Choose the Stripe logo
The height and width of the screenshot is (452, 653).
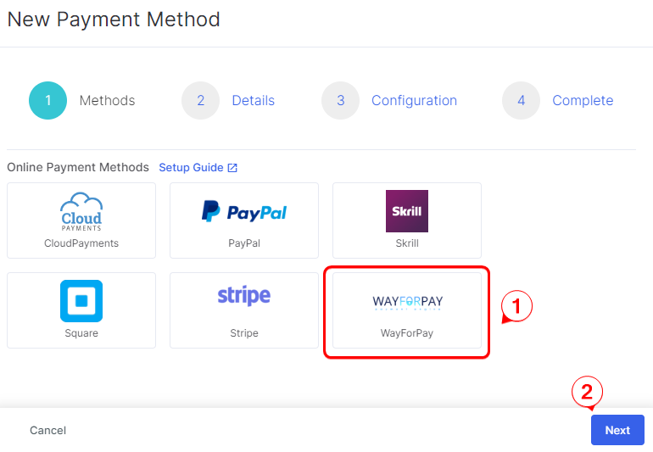point(244,296)
